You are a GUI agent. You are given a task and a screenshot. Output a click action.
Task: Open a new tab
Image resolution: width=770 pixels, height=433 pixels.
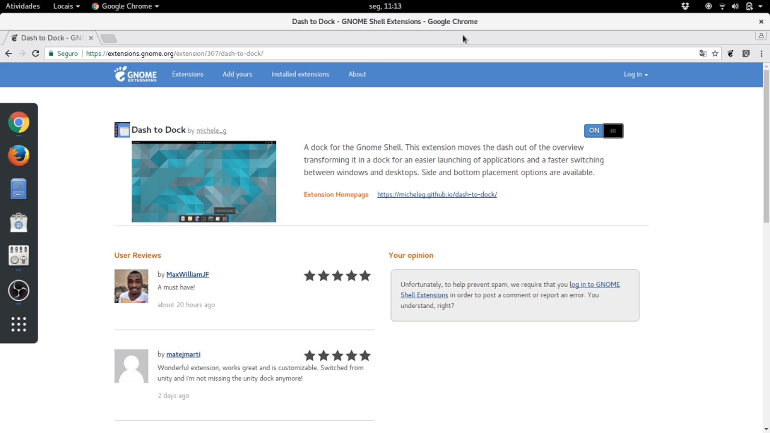[109, 38]
